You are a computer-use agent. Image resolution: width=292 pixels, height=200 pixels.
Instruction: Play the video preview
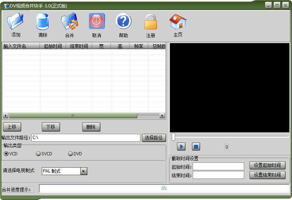click(181, 146)
